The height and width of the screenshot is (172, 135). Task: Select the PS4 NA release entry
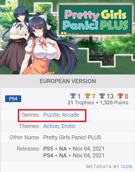(x=74, y=155)
